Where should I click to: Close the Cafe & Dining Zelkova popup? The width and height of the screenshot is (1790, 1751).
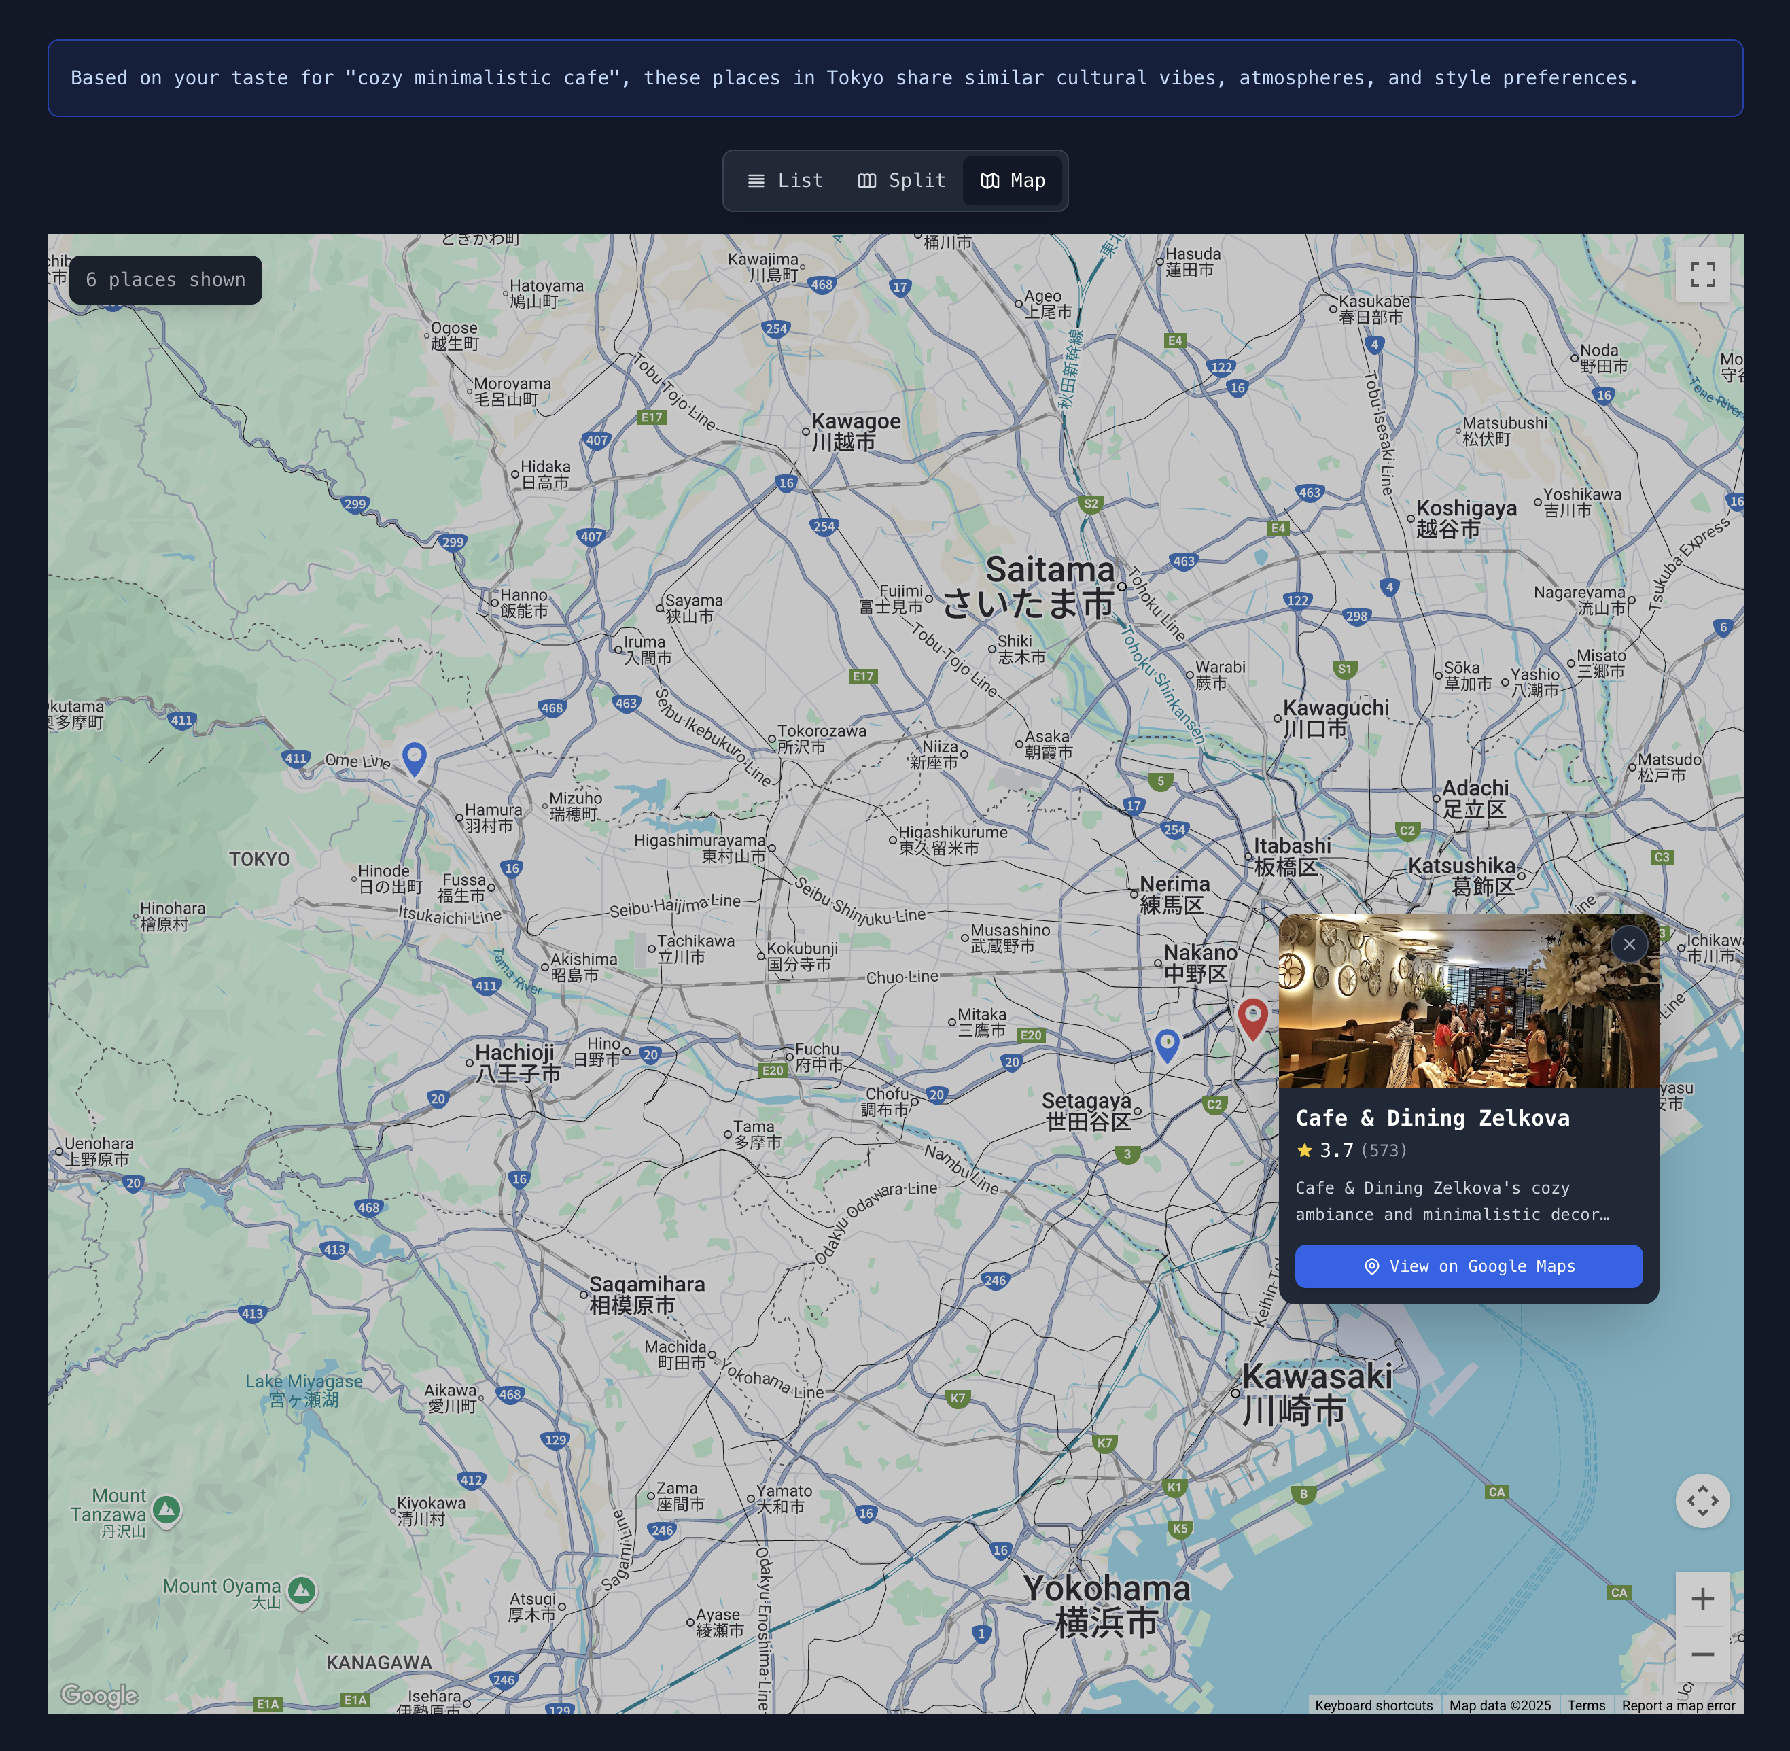tap(1629, 943)
